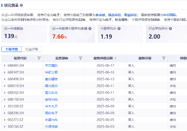Open 泰凌微 link in summary text
This screenshot has width=187, height=131.
(100, 15)
